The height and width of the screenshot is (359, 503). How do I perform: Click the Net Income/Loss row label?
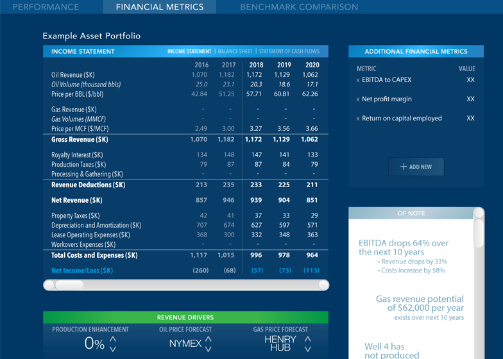pos(82,271)
